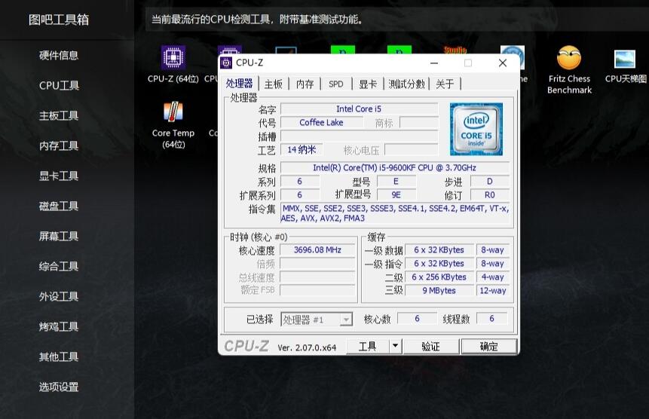Image resolution: width=649 pixels, height=419 pixels.
Task: Click the 9E extended model value
Action: click(396, 195)
